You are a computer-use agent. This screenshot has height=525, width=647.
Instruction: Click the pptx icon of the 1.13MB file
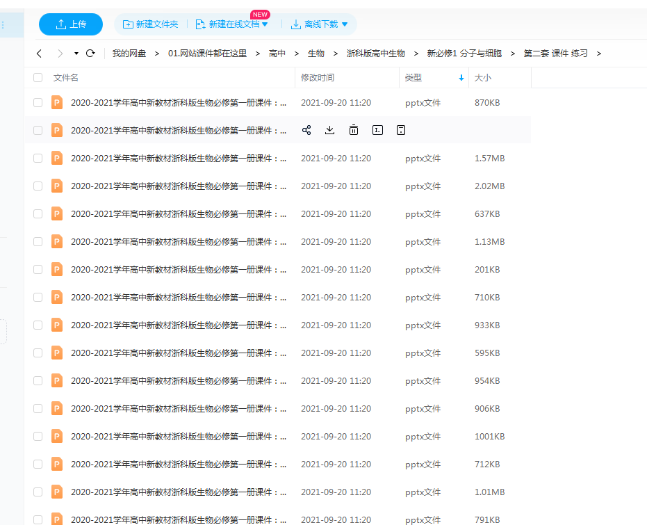(x=57, y=241)
